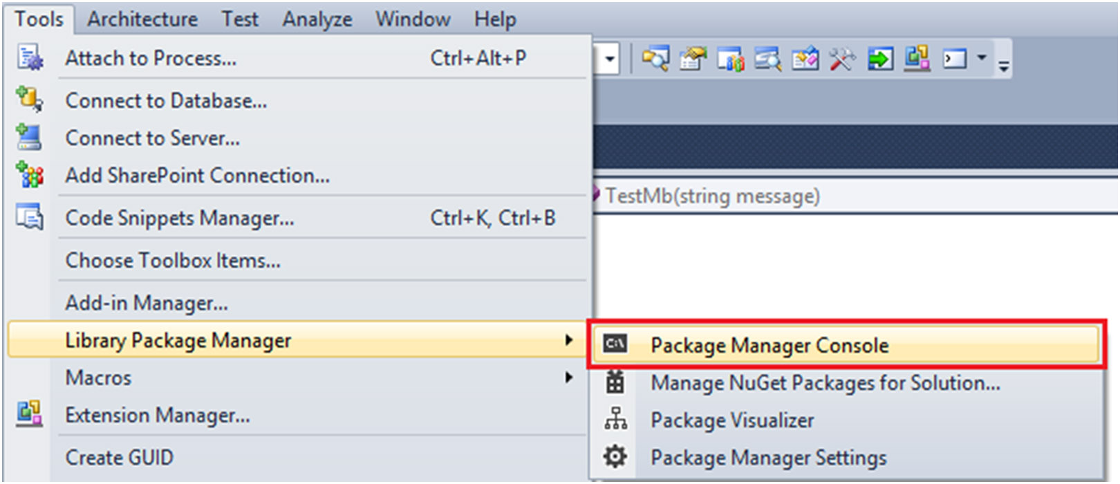
Task: Open Team Explorer using the people icon
Action: click(x=730, y=59)
